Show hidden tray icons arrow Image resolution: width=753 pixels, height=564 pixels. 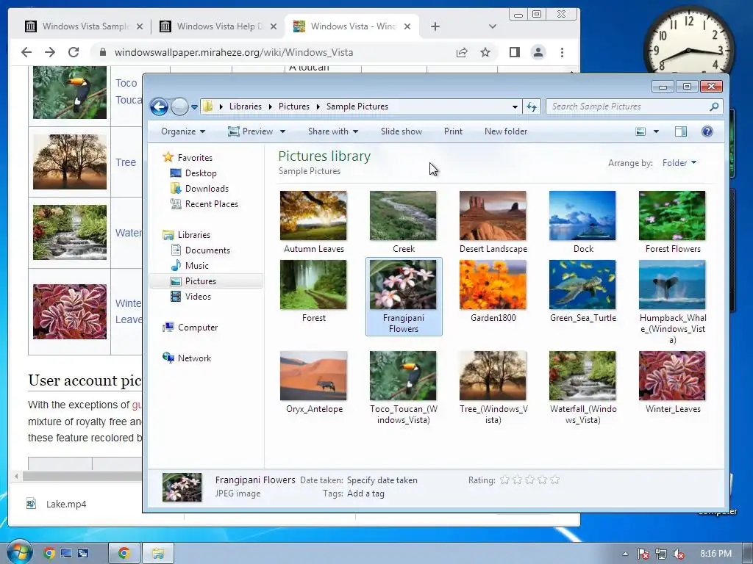click(x=625, y=554)
